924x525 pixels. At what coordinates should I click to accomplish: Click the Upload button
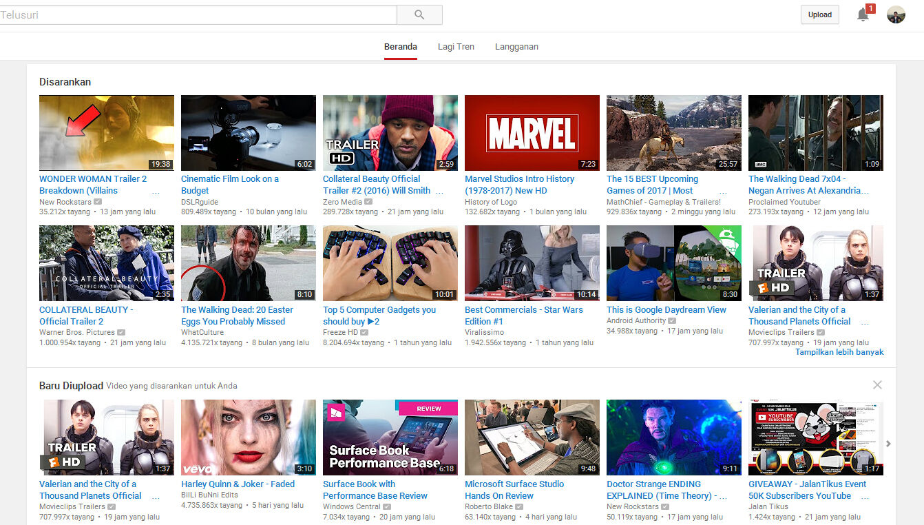click(819, 14)
